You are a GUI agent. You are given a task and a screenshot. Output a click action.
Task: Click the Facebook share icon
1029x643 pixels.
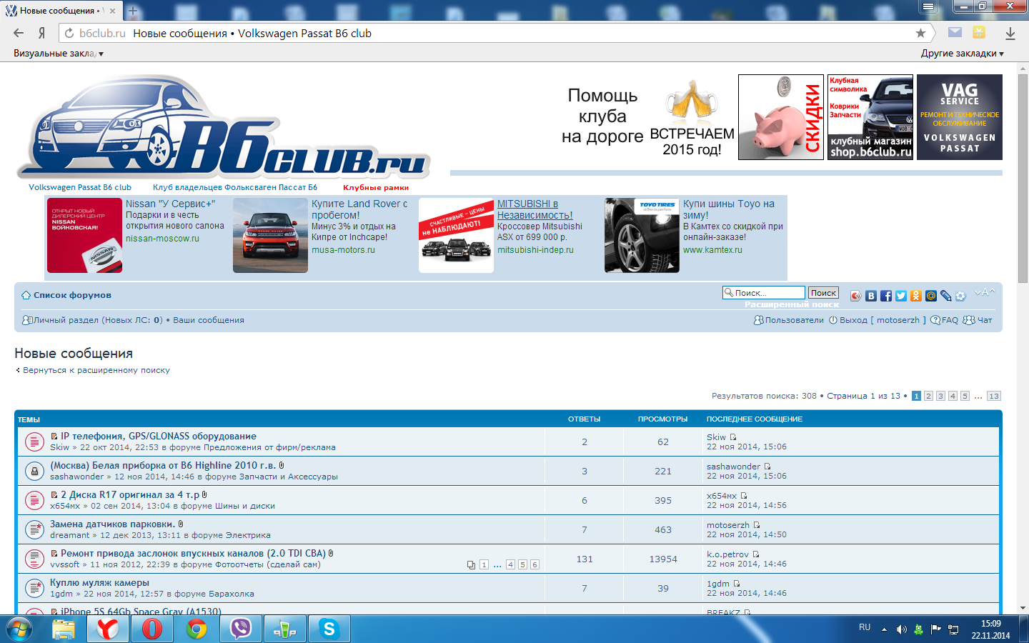click(x=885, y=296)
